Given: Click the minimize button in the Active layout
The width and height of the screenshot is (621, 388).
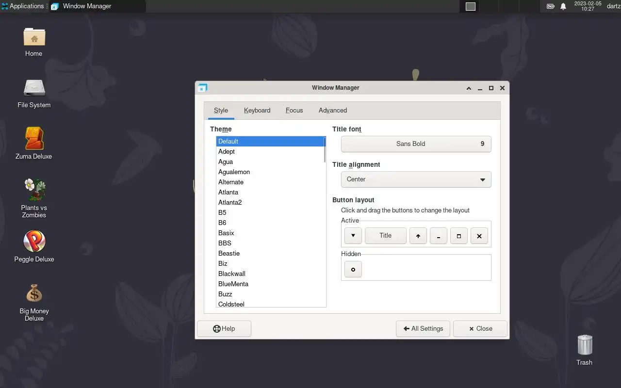Looking at the screenshot, I should click(439, 236).
